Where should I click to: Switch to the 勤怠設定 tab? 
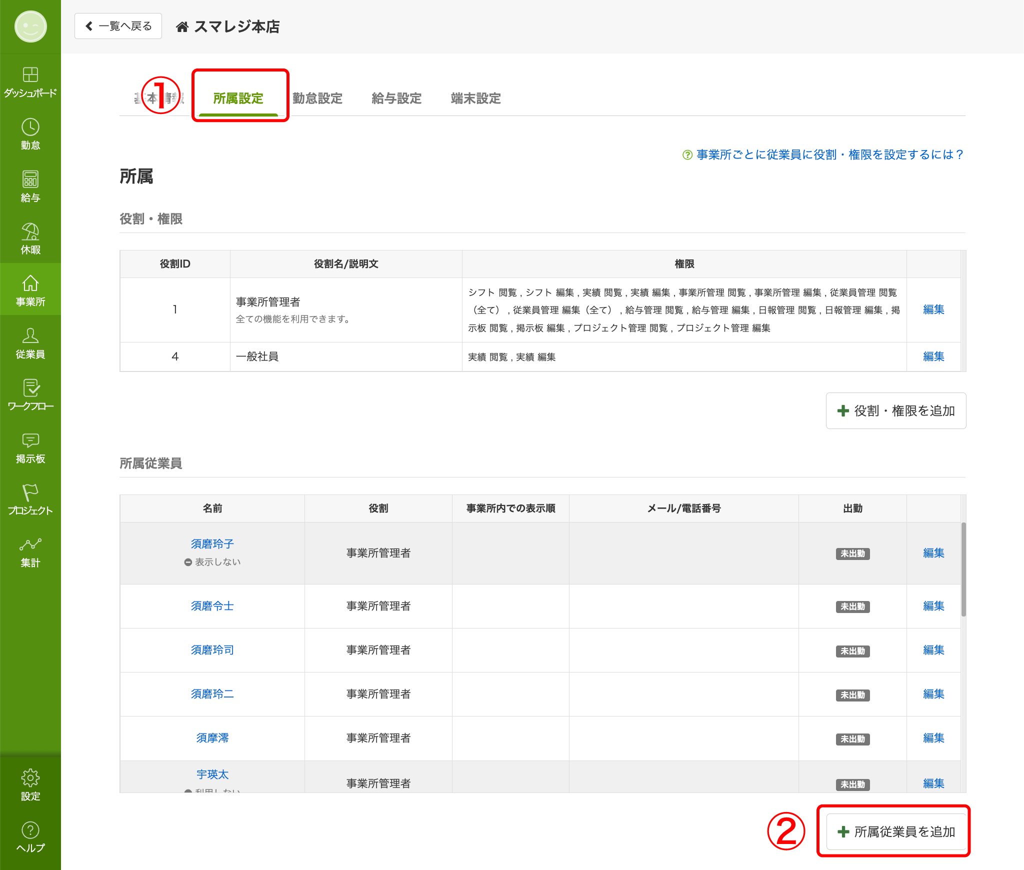317,98
